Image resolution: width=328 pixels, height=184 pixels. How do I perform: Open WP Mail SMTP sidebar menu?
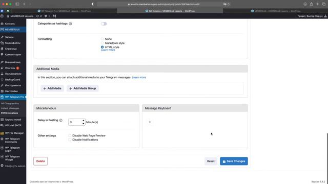tap(13, 125)
